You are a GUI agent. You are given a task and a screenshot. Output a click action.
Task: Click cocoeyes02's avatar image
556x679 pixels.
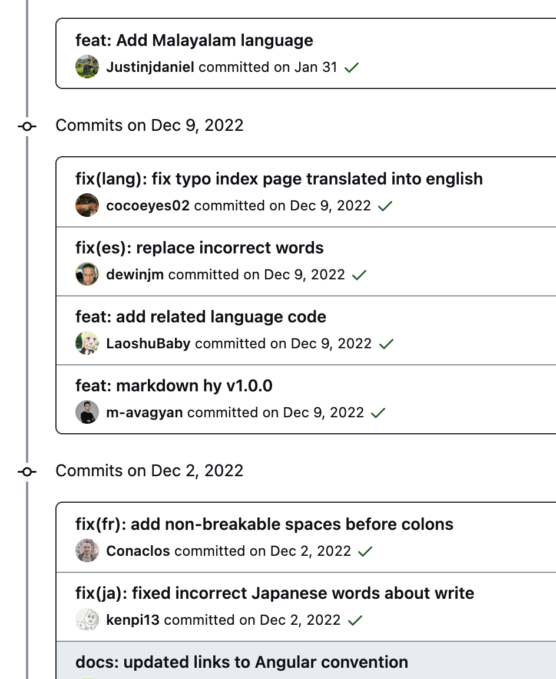click(x=87, y=206)
